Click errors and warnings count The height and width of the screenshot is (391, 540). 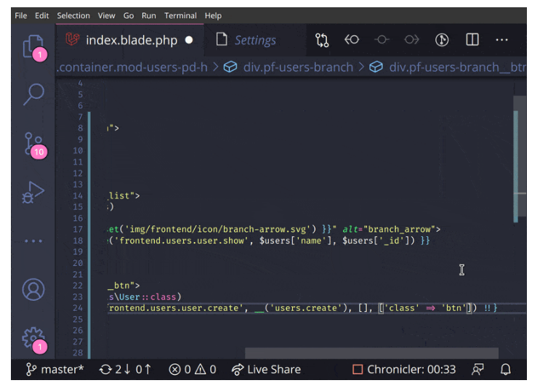193,370
